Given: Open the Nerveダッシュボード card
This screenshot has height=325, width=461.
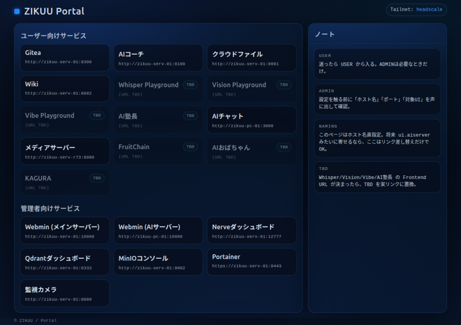Looking at the screenshot, I should pyautogui.click(x=252, y=230).
